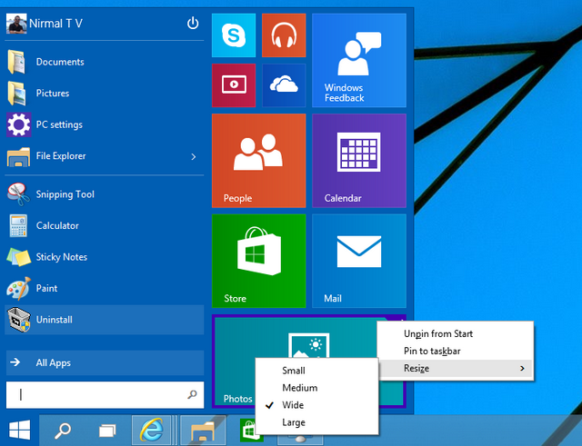Screen dimensions: 582x446
Task: Click the Uninstall program icon
Action: coord(18,320)
